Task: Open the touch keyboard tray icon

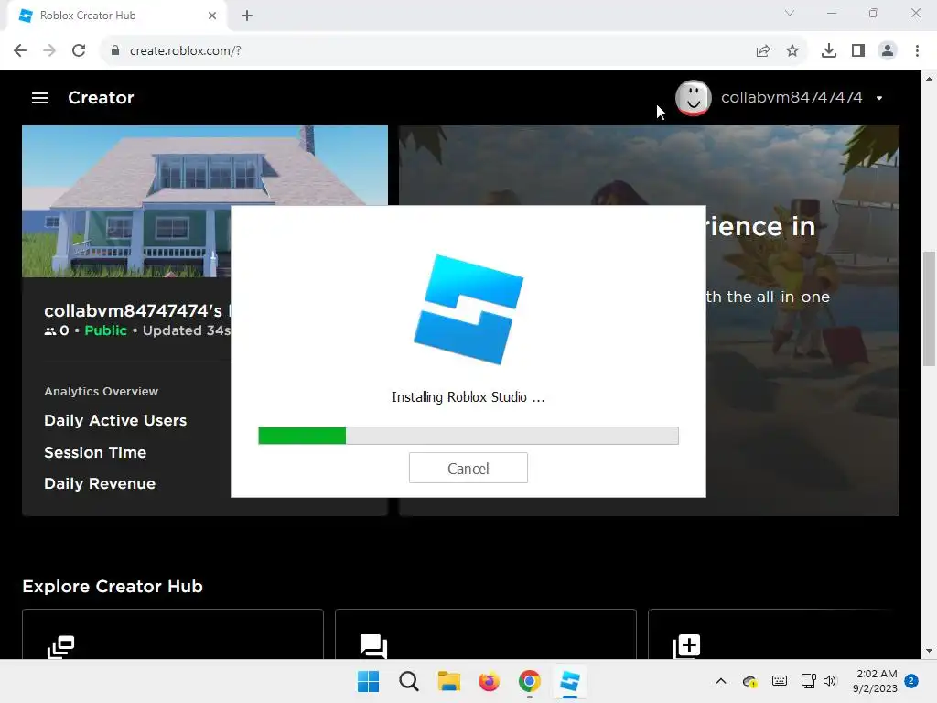Action: click(x=780, y=681)
